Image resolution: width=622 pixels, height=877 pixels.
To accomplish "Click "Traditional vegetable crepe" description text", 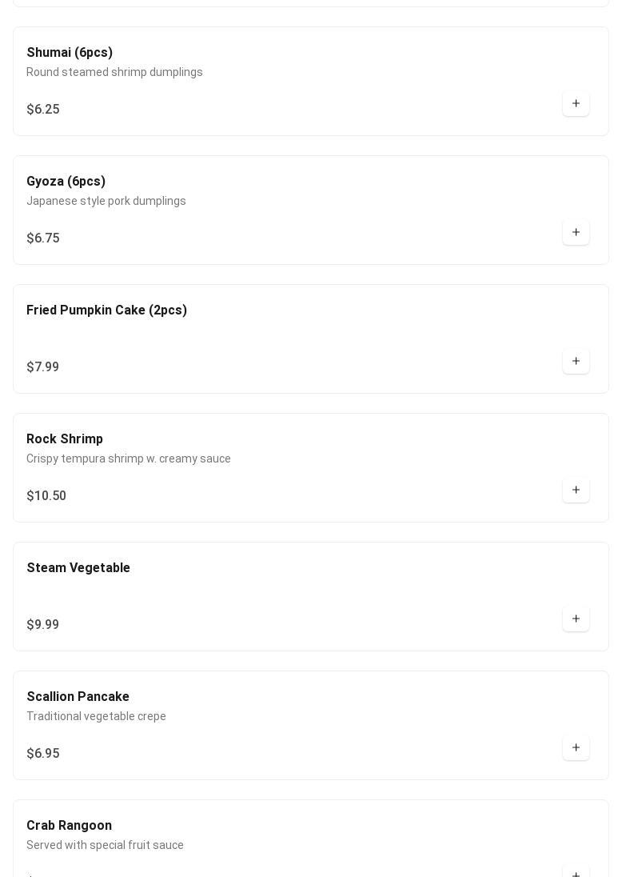I will pos(96,716).
